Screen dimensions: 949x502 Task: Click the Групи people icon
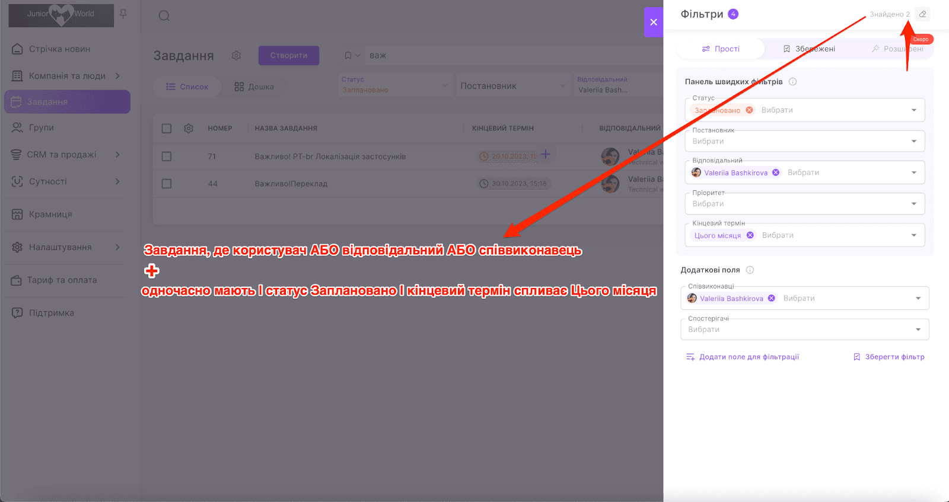click(18, 127)
